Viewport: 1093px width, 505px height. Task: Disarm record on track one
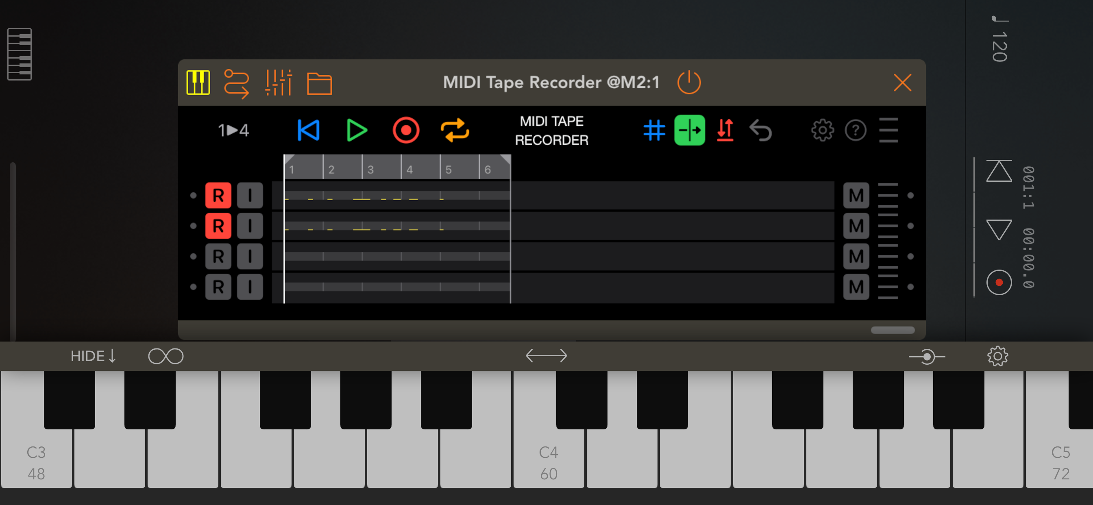point(218,195)
